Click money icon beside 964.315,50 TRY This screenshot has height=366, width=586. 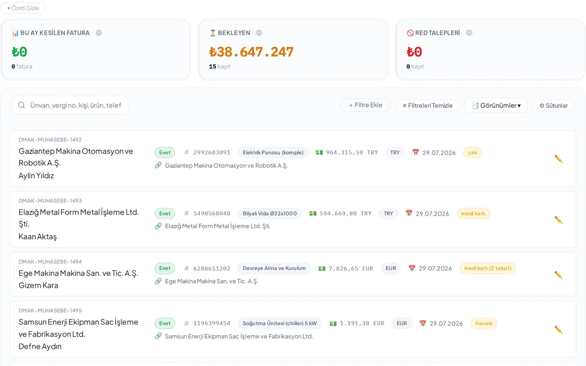[x=319, y=152]
